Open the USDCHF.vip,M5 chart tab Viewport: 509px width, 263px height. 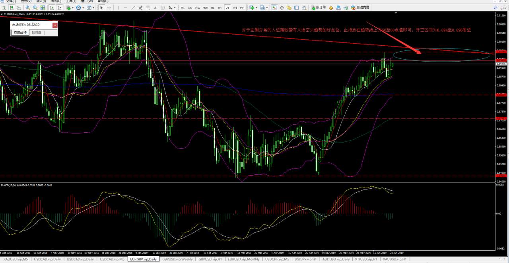[277, 259]
